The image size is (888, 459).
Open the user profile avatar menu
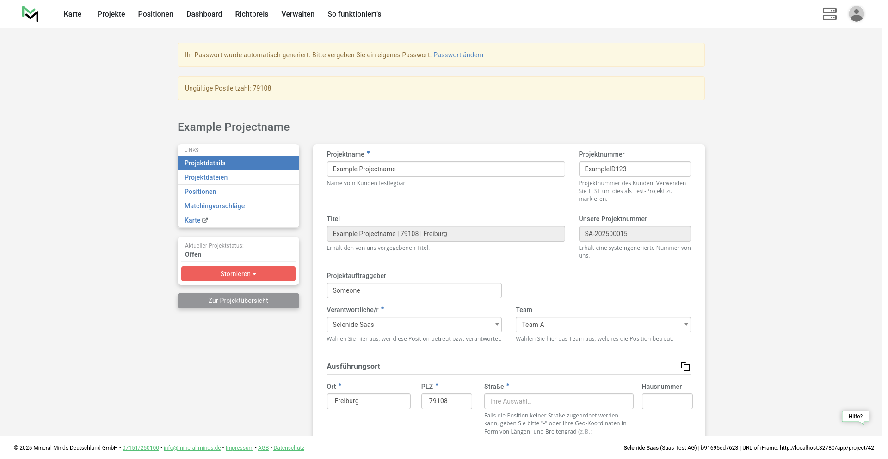[856, 14]
